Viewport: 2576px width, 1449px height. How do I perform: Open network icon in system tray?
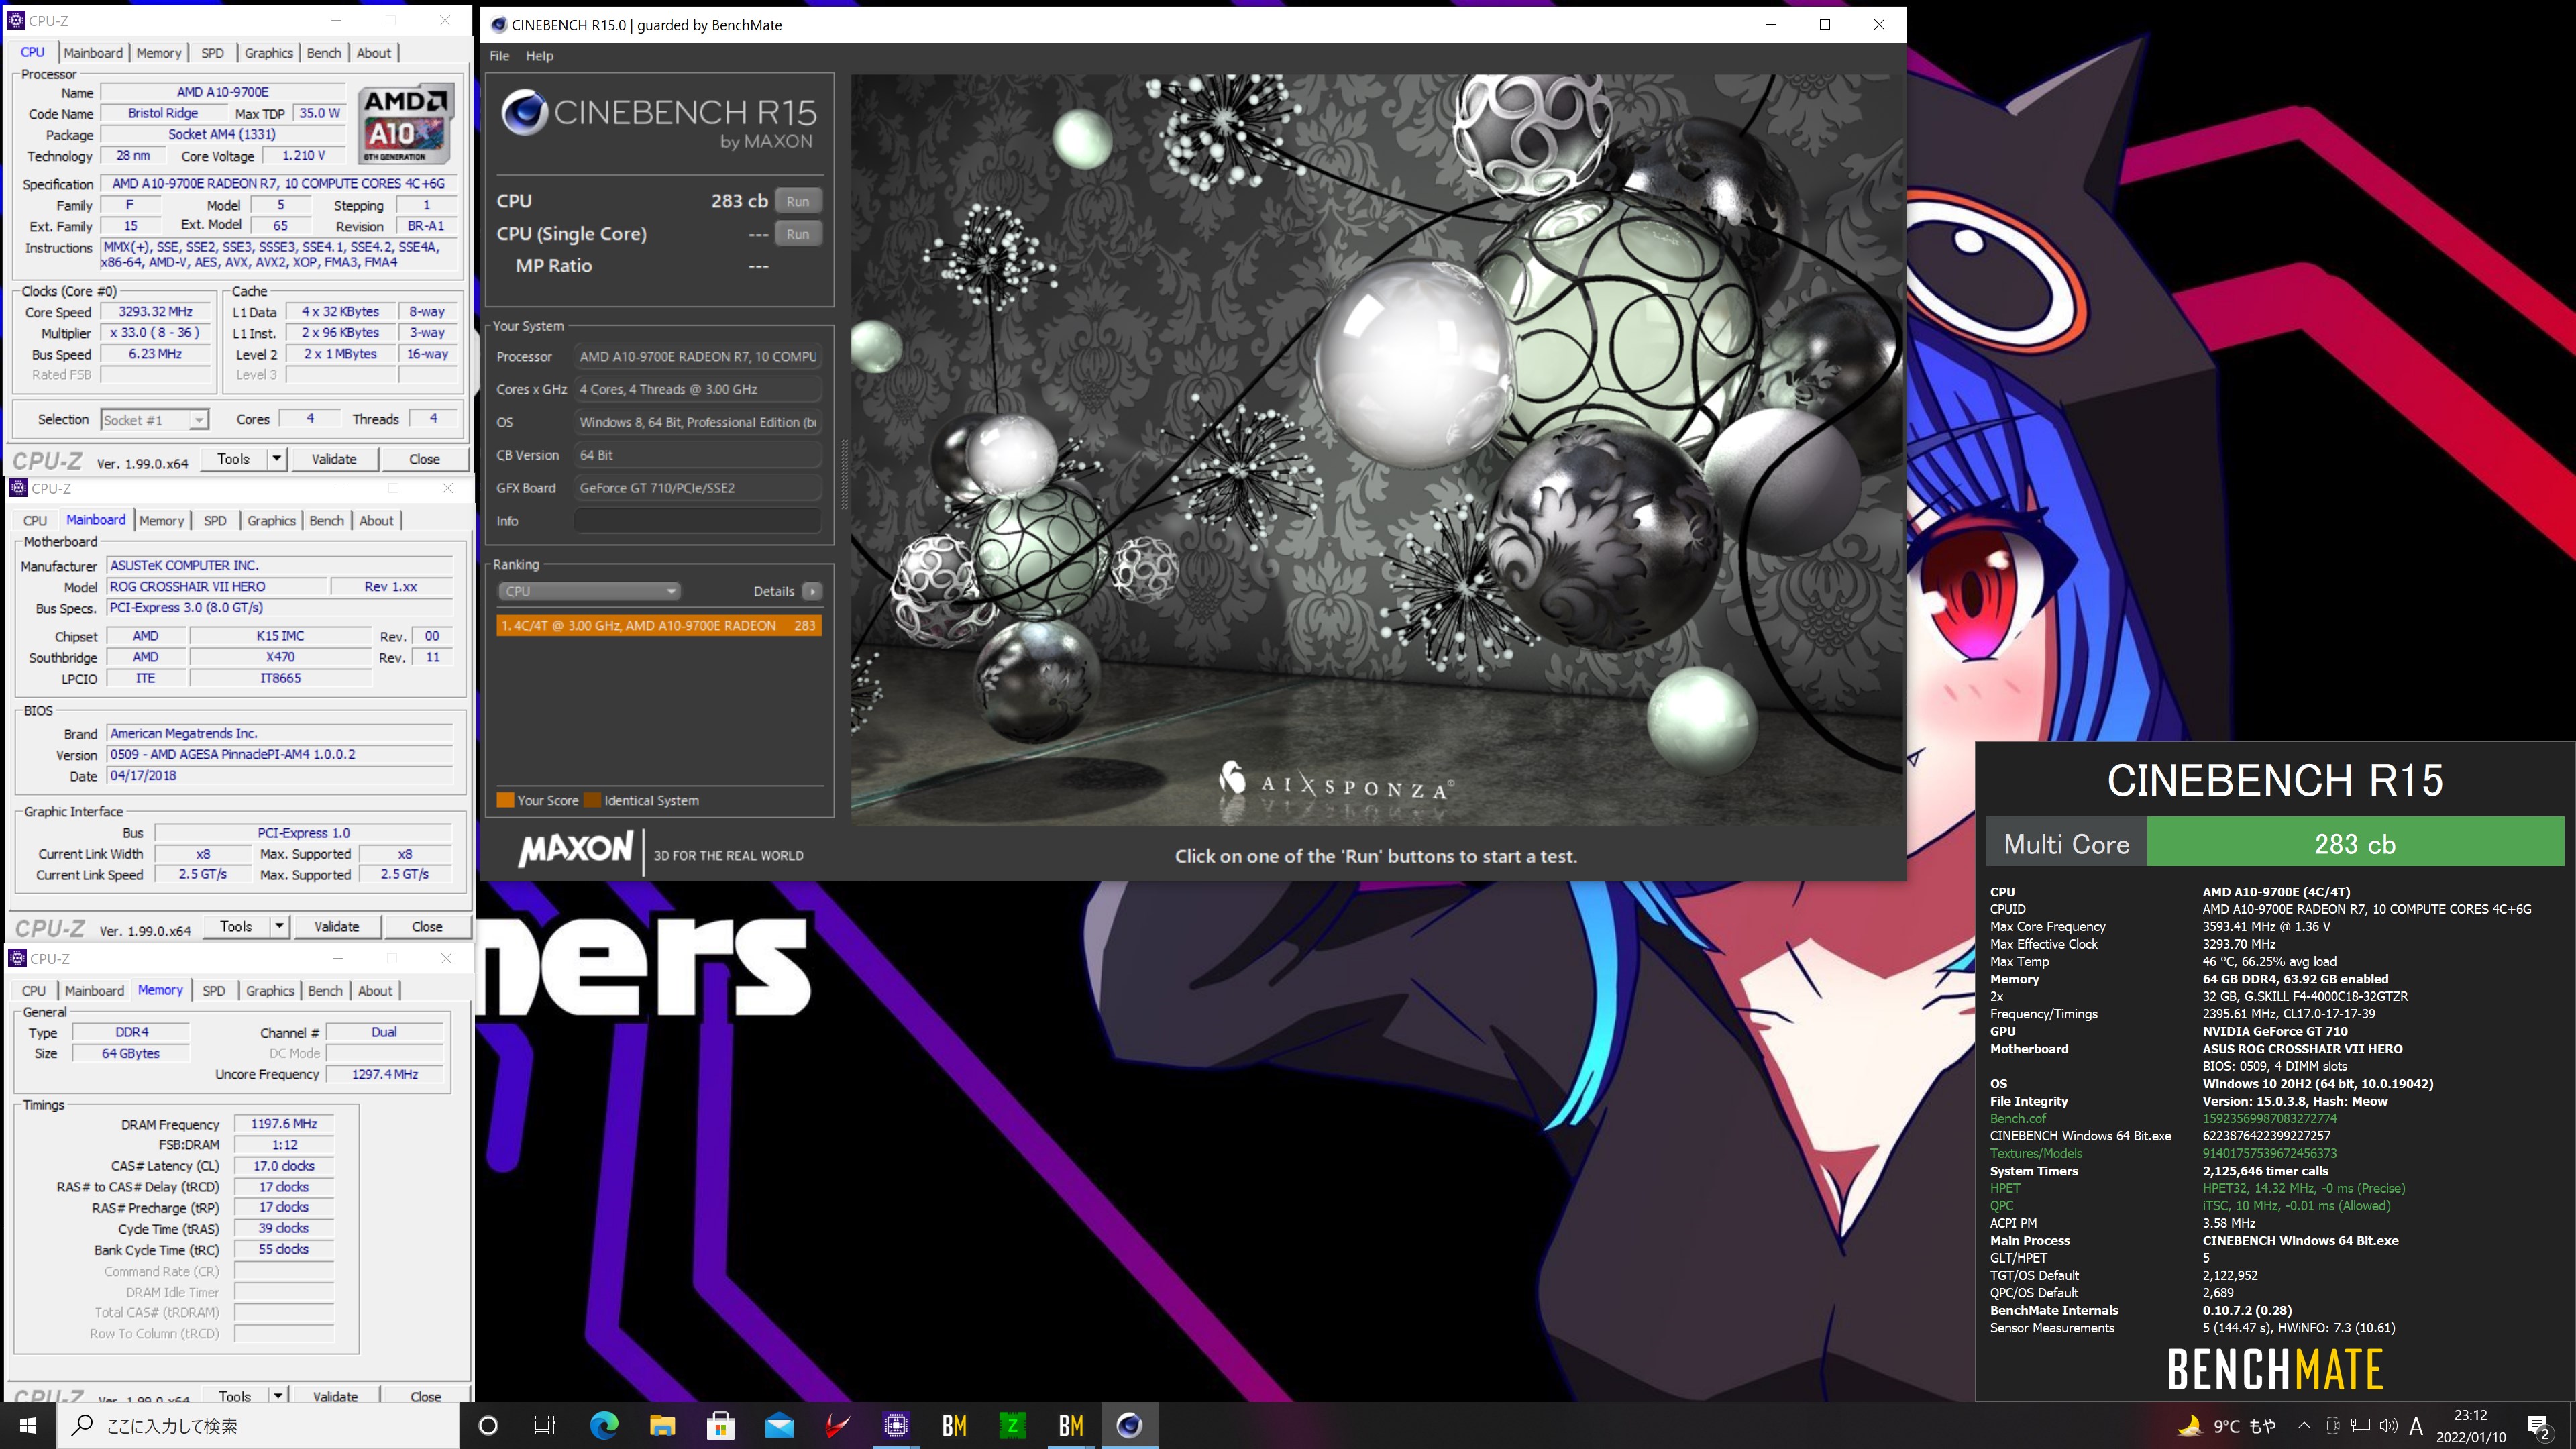[x=2360, y=1425]
